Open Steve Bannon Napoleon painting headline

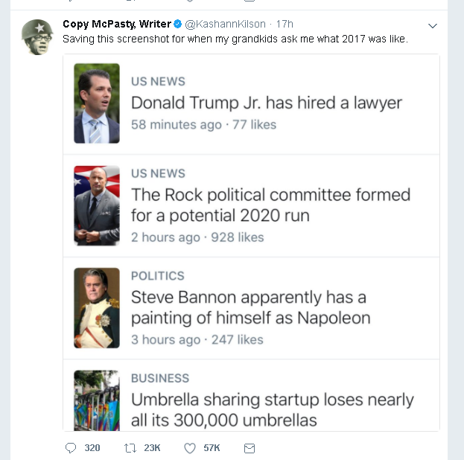250,307
